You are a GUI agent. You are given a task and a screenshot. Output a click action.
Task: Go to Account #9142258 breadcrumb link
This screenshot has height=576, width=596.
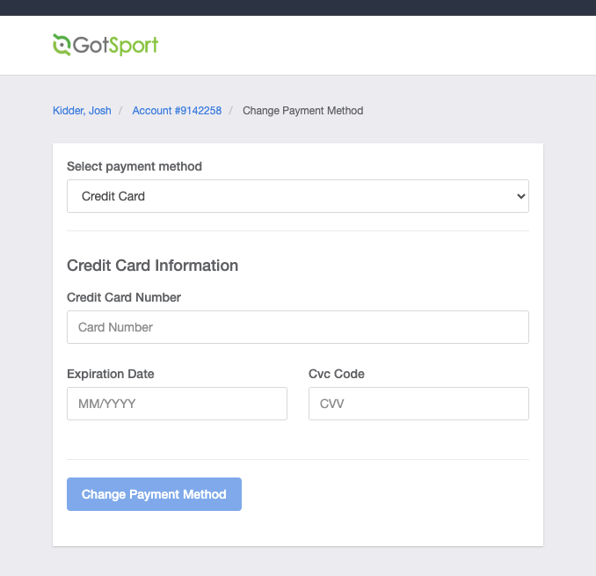pyautogui.click(x=177, y=111)
